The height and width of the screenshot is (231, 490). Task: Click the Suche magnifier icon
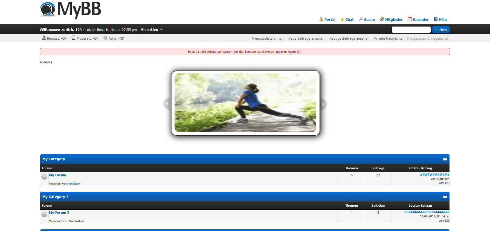click(361, 19)
